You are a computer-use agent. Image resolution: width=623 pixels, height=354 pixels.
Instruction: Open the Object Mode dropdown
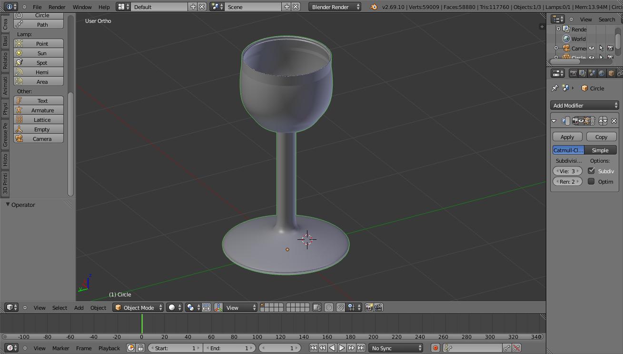coord(138,308)
